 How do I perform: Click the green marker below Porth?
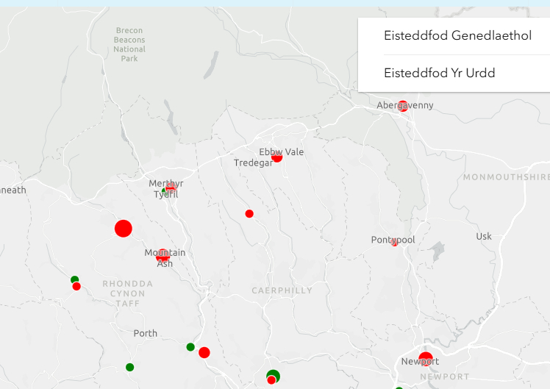point(130,367)
